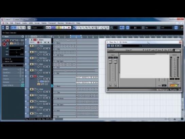Click the red Record transport button
The image size is (185, 139).
click(69, 28)
